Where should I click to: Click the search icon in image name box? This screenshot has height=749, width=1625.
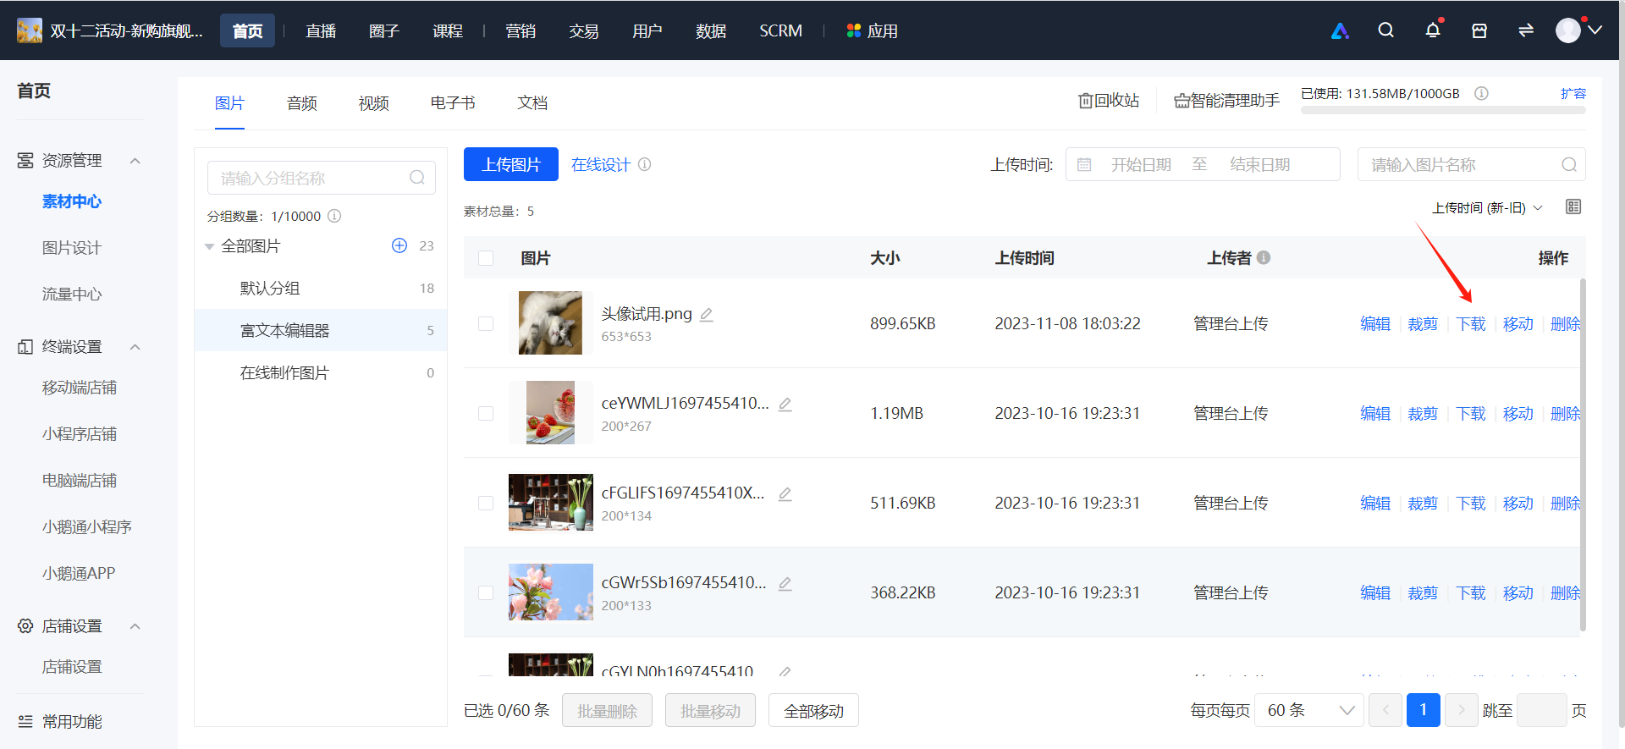pyautogui.click(x=1569, y=164)
